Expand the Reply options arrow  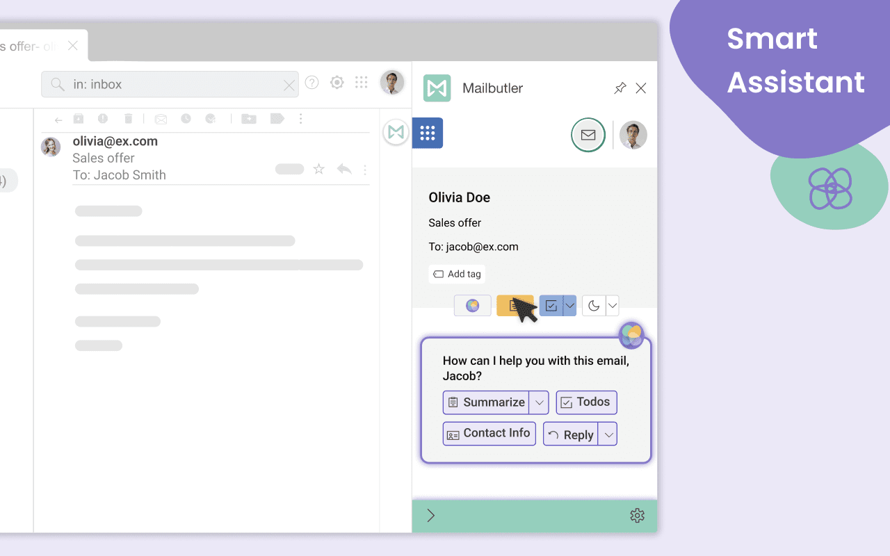point(608,434)
